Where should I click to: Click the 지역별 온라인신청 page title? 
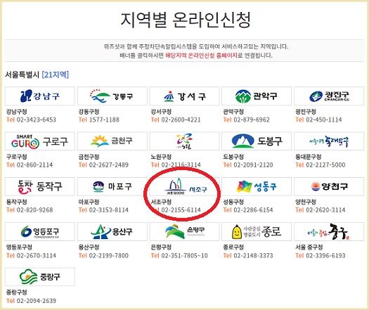pos(186,20)
